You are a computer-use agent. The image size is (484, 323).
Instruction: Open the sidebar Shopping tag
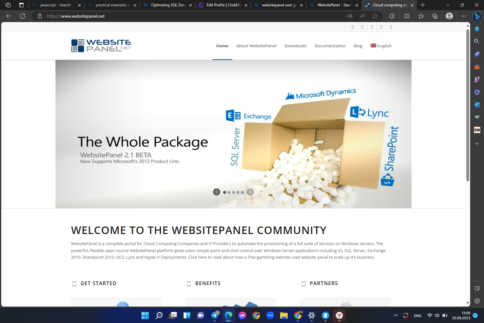[x=477, y=54]
